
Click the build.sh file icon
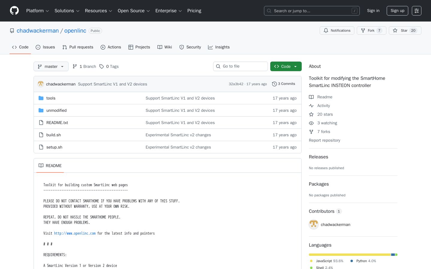tap(41, 135)
